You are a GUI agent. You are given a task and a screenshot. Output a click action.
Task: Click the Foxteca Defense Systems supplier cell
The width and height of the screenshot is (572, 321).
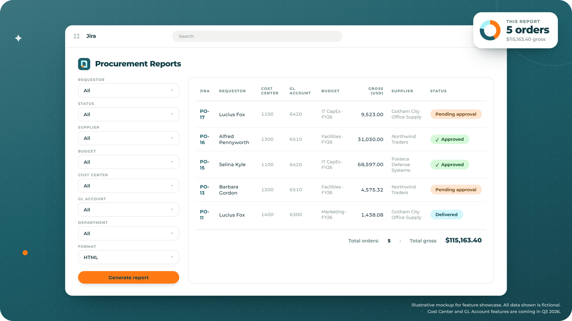point(401,165)
